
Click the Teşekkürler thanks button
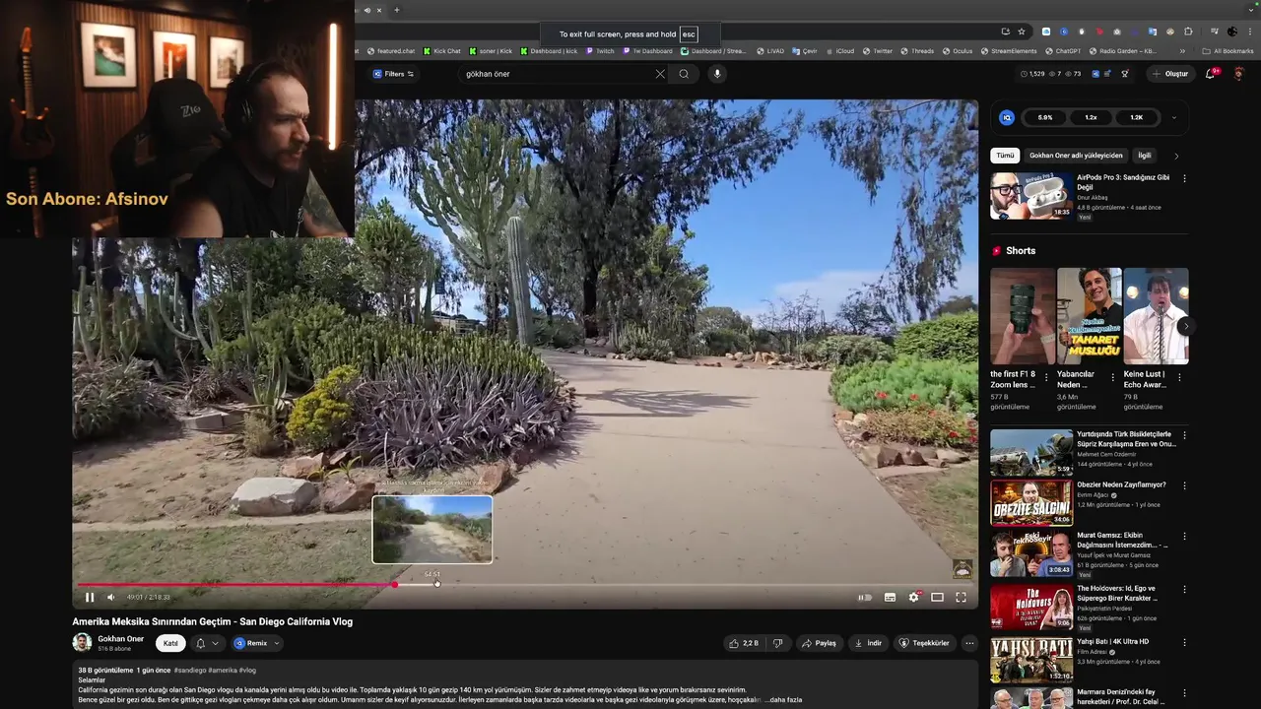[x=924, y=643]
